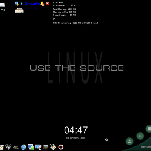Click the Kopete chat bubble status icon
The height and width of the screenshot is (151, 151).
pos(17,3)
